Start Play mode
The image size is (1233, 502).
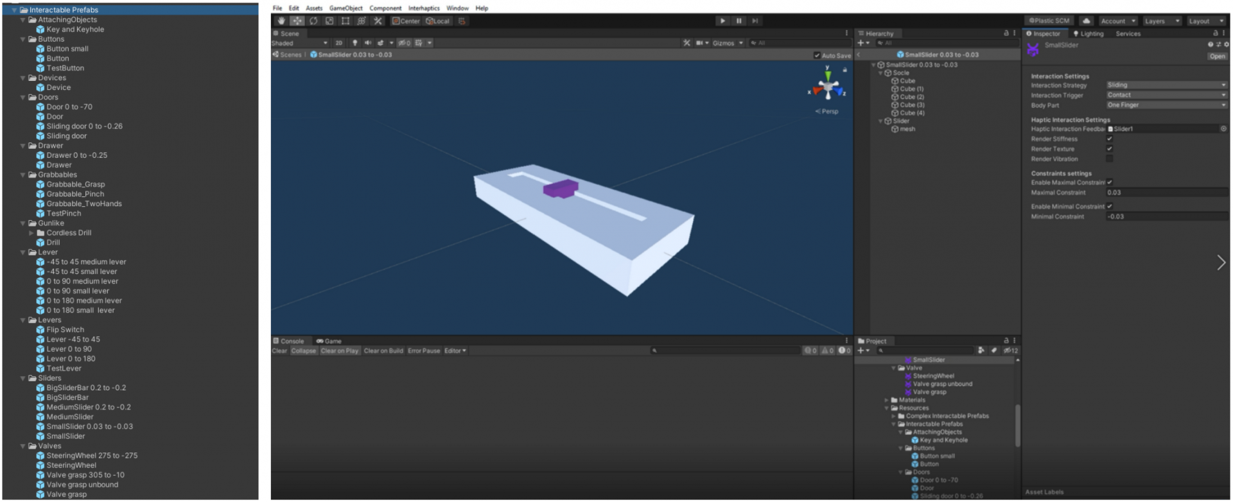click(723, 21)
